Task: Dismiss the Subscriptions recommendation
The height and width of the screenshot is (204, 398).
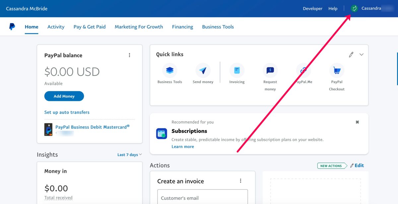Action: tap(357, 122)
